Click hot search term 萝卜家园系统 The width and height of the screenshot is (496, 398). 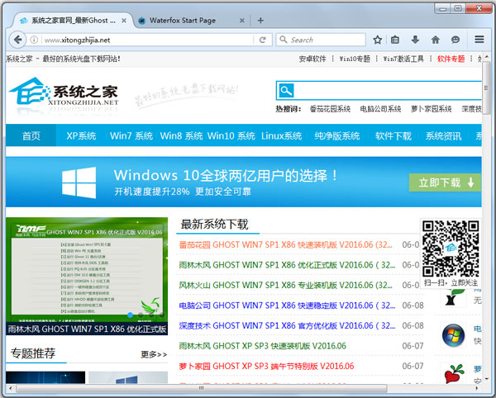coord(432,109)
